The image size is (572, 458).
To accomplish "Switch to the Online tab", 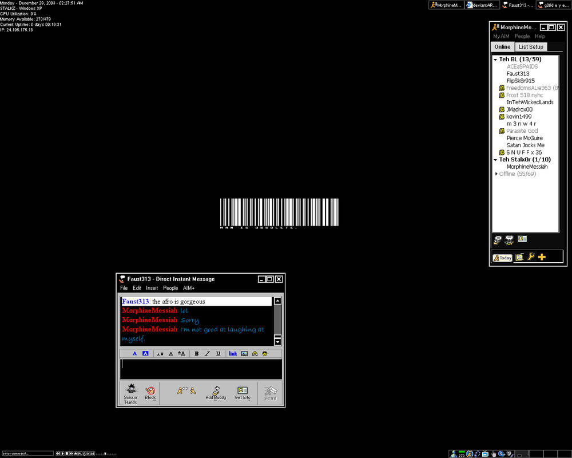I will click(x=502, y=47).
